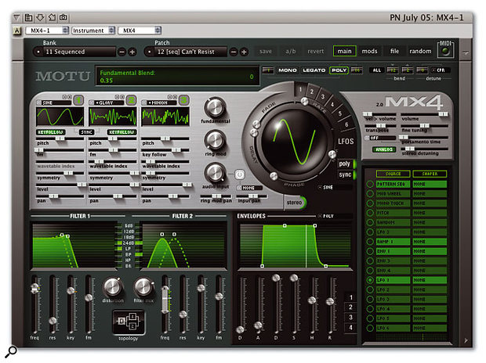Click the arrow at panel's bottom right

[x=466, y=340]
